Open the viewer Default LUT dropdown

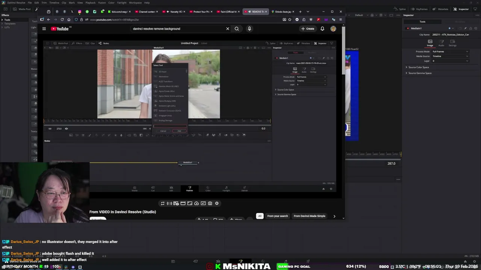pos(362,15)
